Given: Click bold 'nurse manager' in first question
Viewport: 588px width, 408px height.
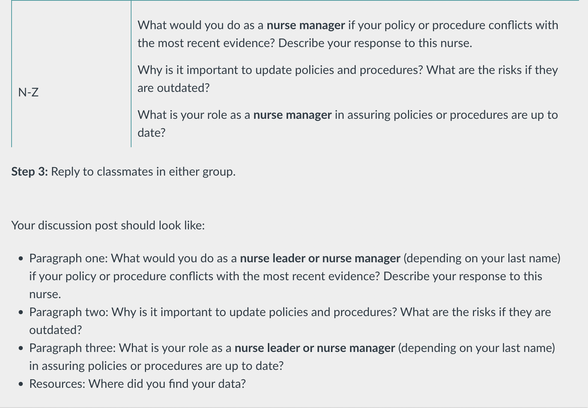Looking at the screenshot, I should click(x=306, y=25).
